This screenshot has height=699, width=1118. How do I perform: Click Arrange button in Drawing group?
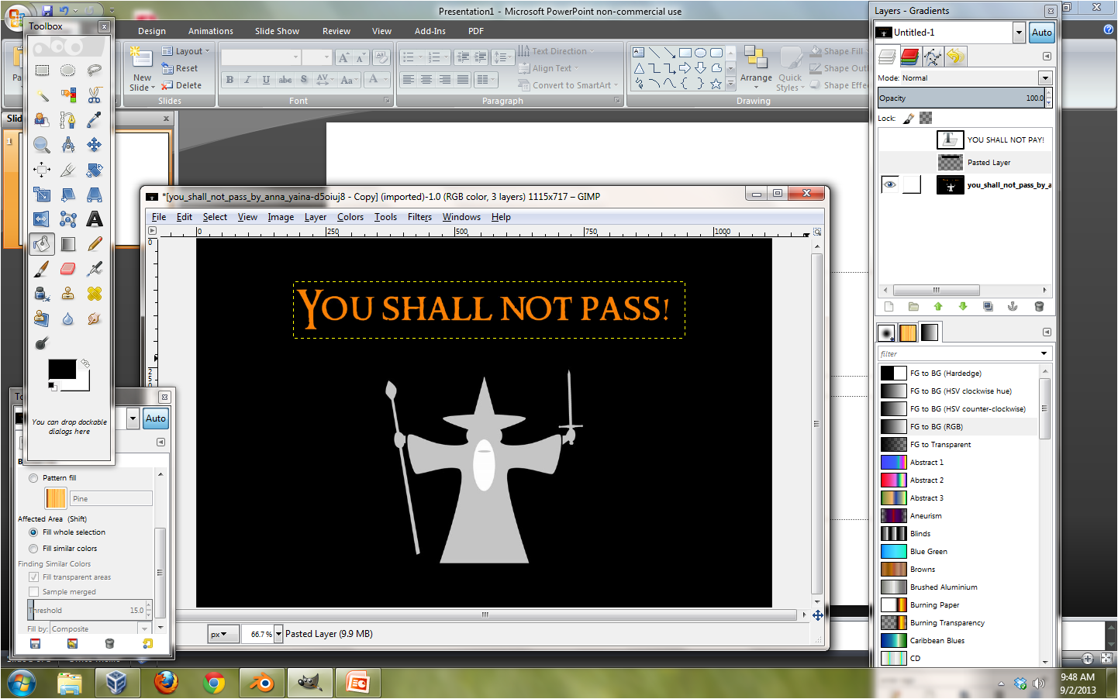pyautogui.click(x=756, y=67)
